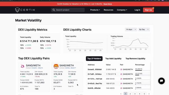Click the value 1 755 917 $

(x=111, y=74)
